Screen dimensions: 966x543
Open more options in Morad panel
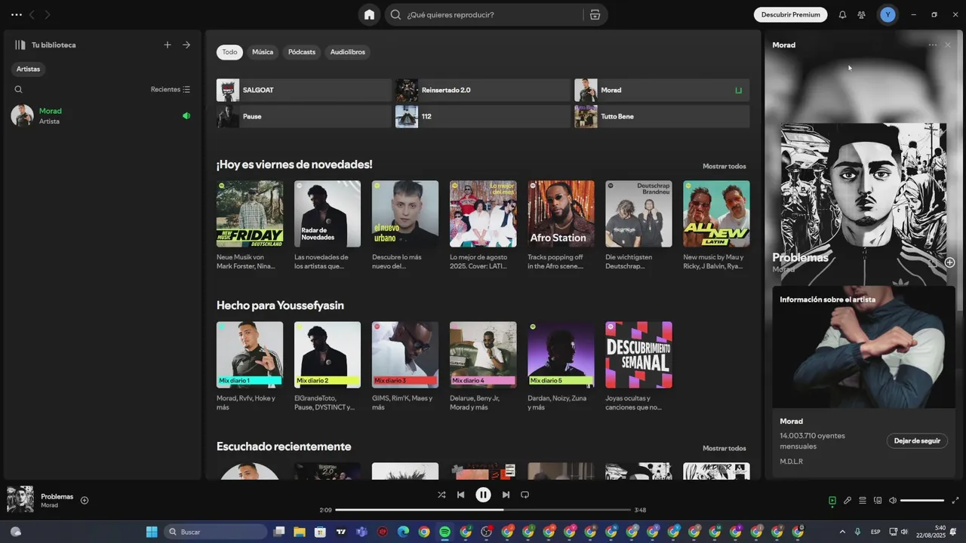pos(933,45)
